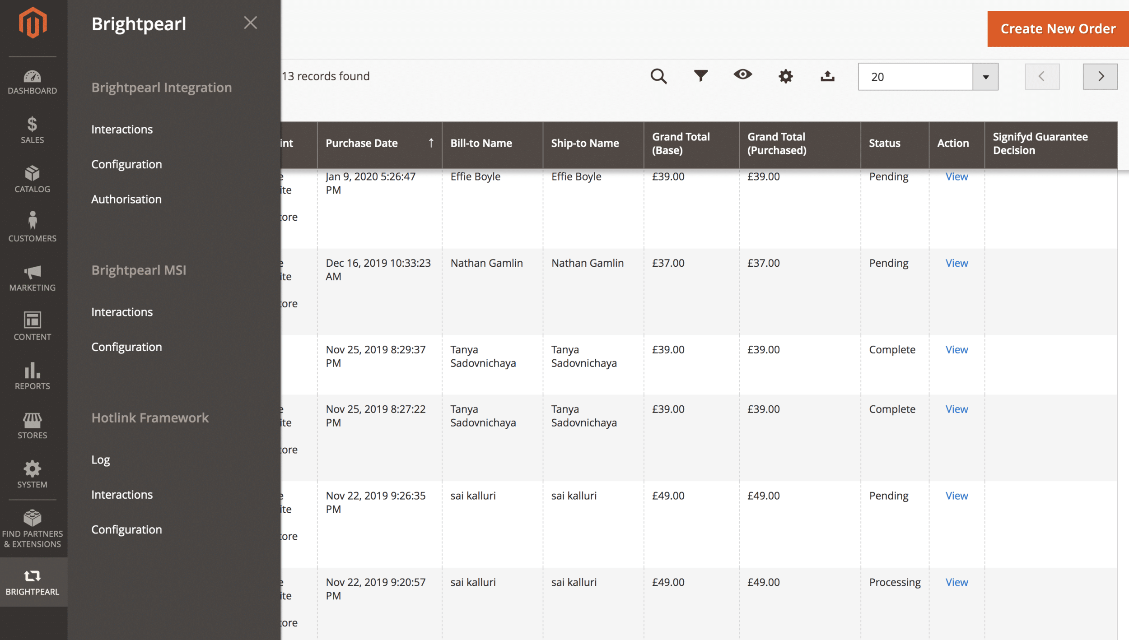
Task: Toggle the default view eye icon
Action: [743, 76]
